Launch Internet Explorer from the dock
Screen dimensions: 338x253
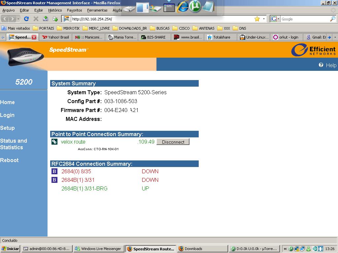(x=182, y=7)
